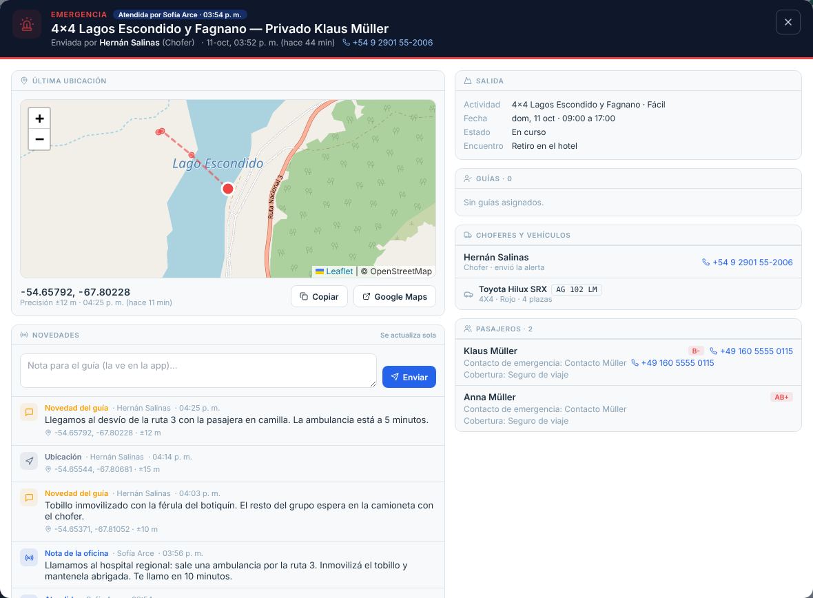The image size is (813, 598).
Task: Click the office note broadcast icon
Action: click(29, 557)
